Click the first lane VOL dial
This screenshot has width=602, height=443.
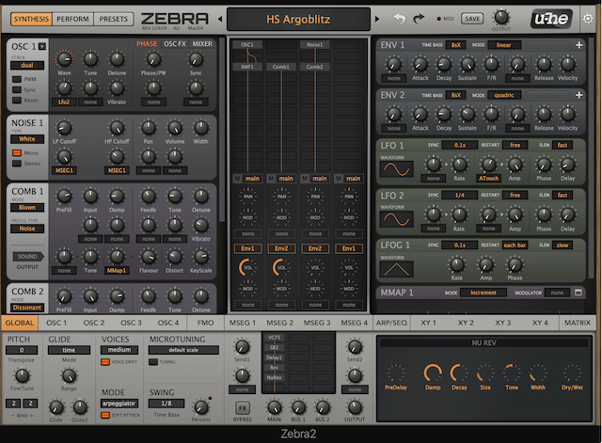coord(247,267)
